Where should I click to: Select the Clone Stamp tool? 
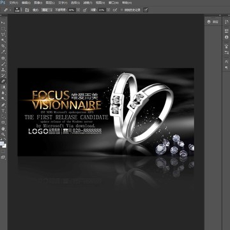click(x=3, y=70)
